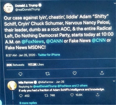Image resolution: width=116 pixels, height=105 pixels.
Task: Retweet the main tweet
Action: [48, 74]
